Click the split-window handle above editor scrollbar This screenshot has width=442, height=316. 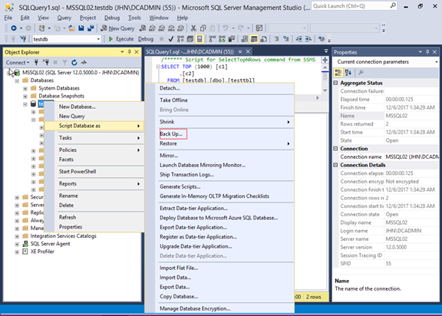point(325,60)
